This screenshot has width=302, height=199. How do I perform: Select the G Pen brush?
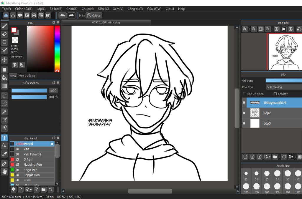(x=32, y=159)
